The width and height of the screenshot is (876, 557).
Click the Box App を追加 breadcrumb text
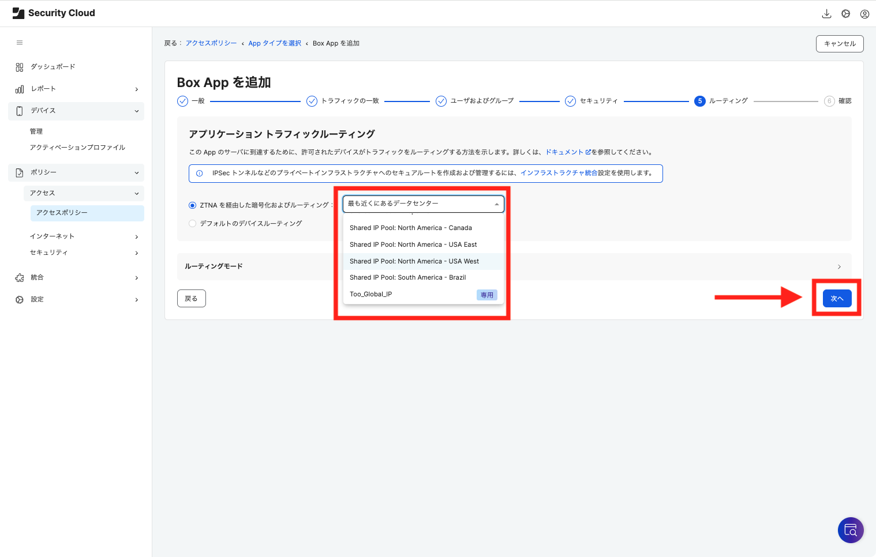[x=336, y=43]
